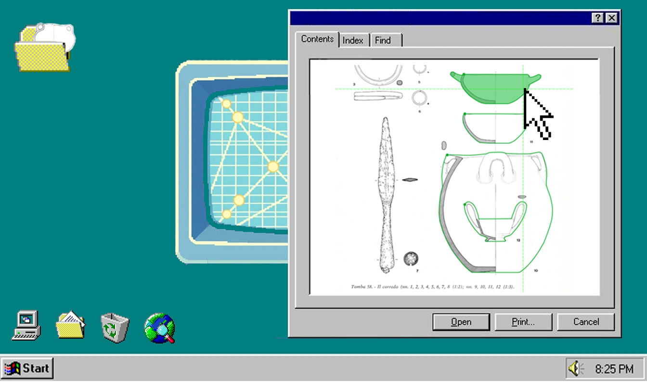
Task: Open the Recycle Bin icon
Action: 114,327
